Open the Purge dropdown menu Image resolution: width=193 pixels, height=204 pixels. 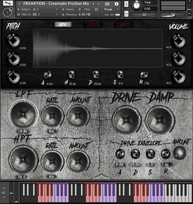(111, 9)
